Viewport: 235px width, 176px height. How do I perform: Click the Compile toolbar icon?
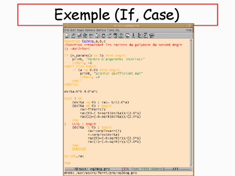point(140,36)
